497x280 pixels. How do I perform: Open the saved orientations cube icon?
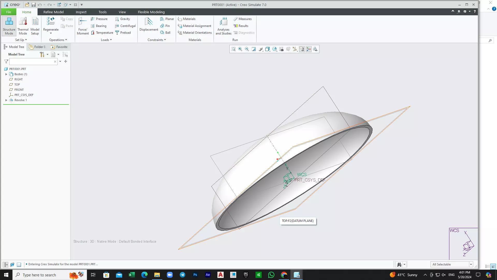[268, 49]
